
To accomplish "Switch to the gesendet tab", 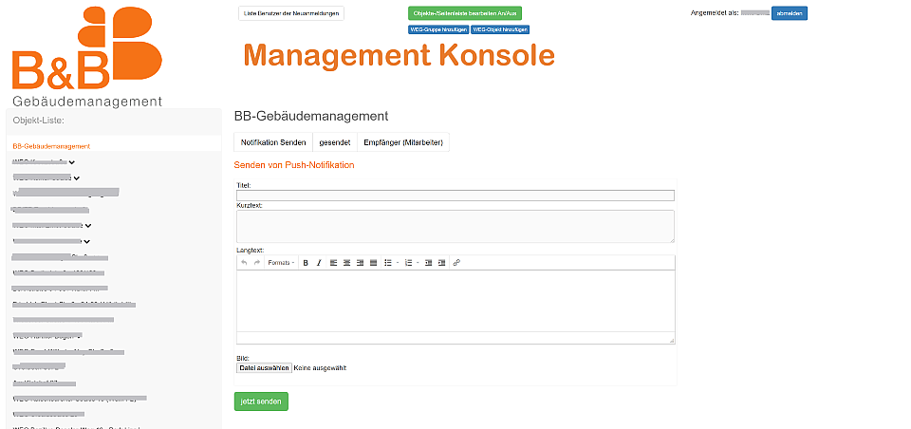I will (x=334, y=142).
